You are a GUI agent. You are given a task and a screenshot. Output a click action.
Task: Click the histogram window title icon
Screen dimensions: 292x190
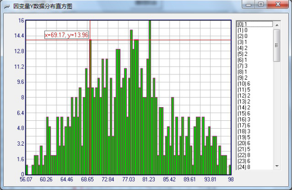pos(7,6)
